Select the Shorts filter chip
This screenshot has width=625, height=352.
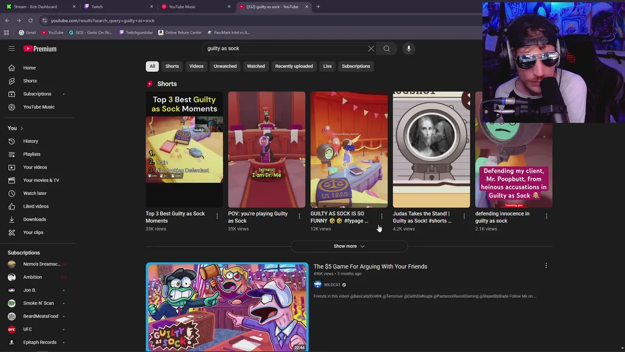tap(172, 66)
